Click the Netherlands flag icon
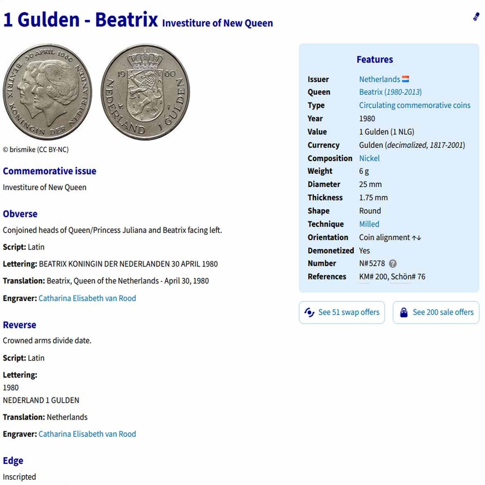This screenshot has height=485, width=485. coord(405,79)
